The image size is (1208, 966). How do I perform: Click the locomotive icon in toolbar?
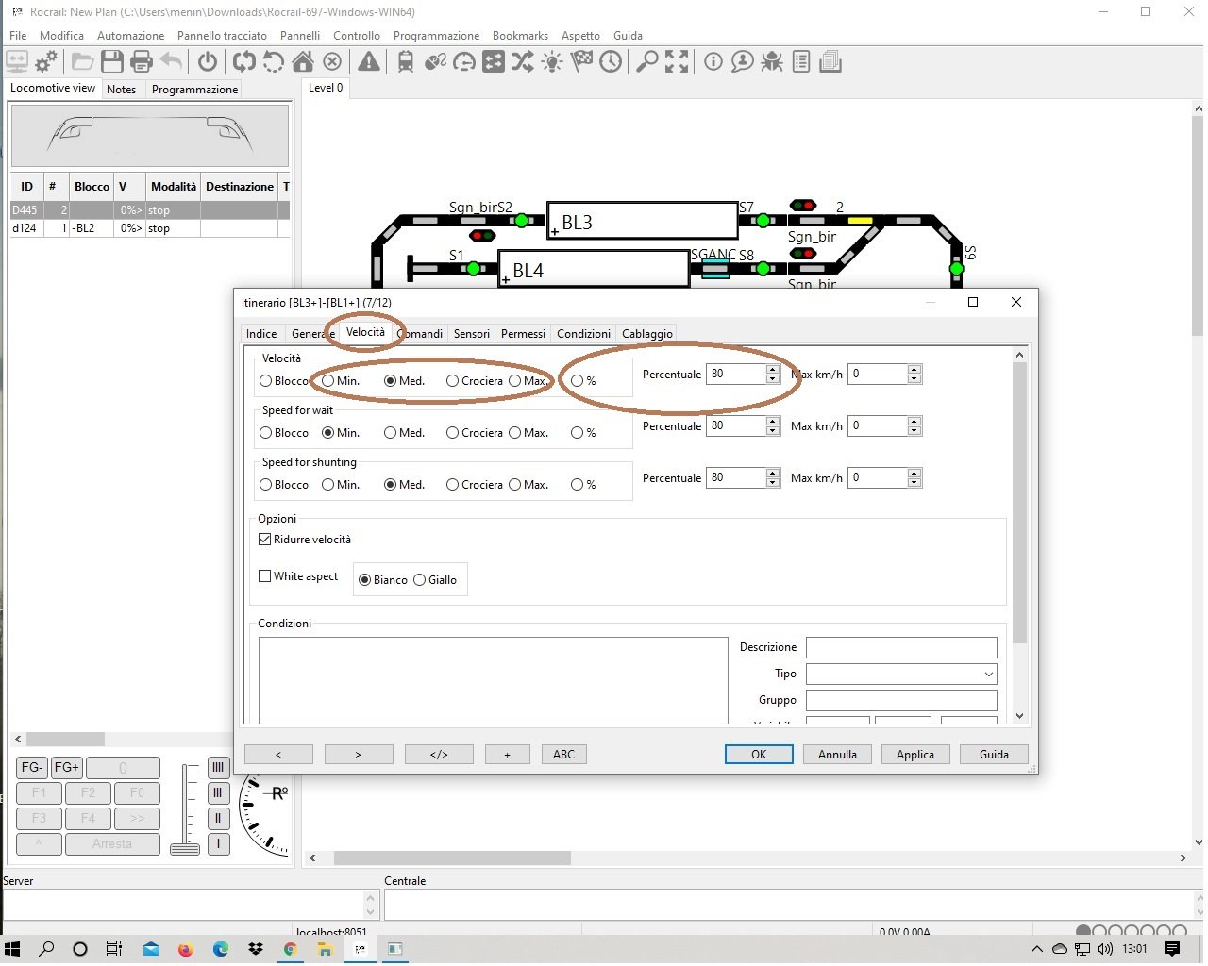pyautogui.click(x=406, y=62)
